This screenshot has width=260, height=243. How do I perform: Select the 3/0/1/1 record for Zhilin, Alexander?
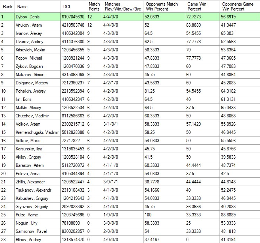pyautogui.click(x=112, y=182)
